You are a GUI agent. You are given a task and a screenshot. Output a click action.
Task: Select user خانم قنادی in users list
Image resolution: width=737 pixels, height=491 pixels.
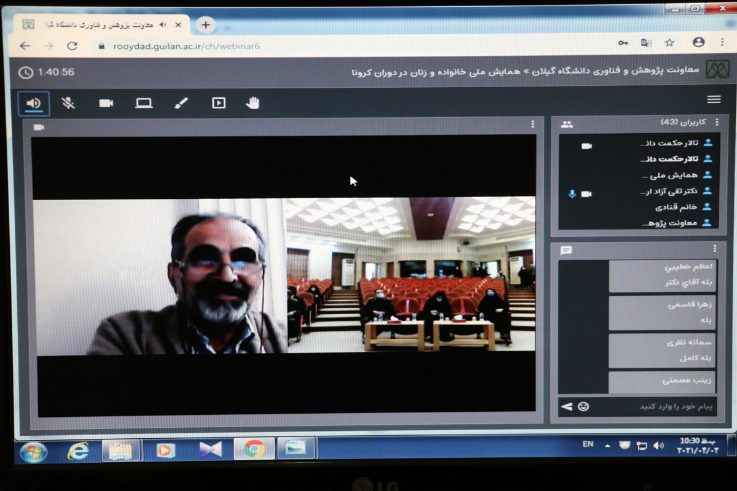click(674, 207)
